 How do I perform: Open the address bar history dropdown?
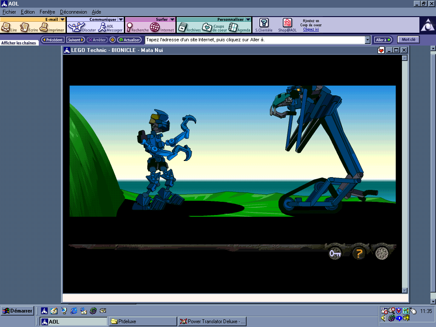tap(367, 40)
